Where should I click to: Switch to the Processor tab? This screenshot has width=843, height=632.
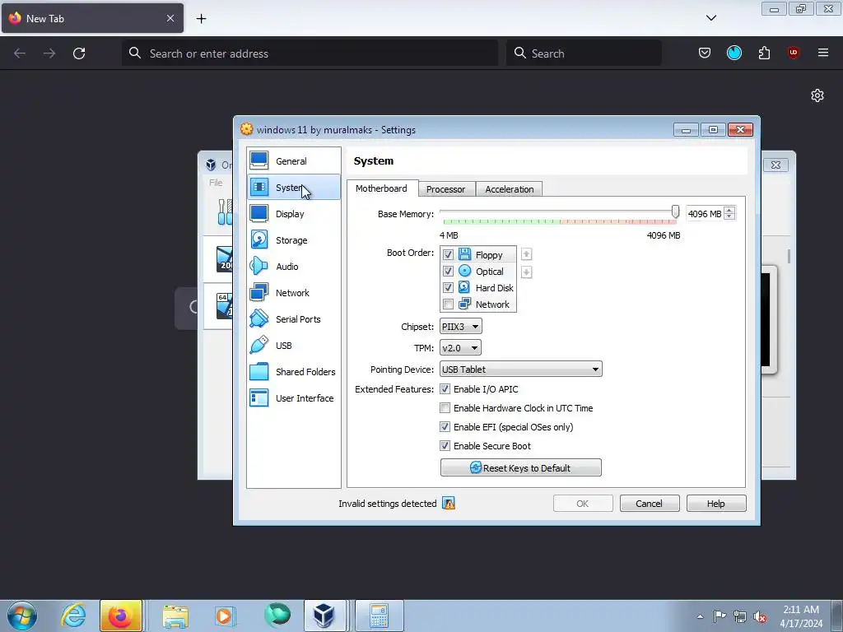(445, 189)
